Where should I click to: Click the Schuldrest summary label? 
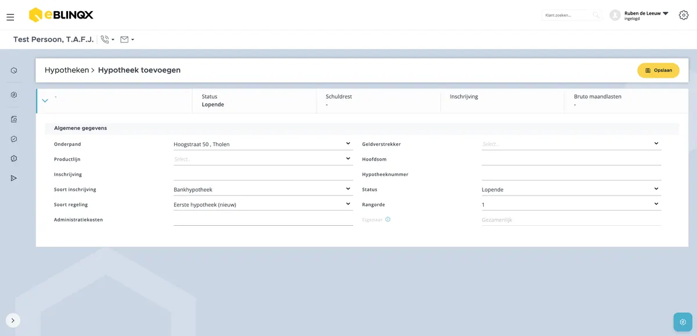point(339,97)
